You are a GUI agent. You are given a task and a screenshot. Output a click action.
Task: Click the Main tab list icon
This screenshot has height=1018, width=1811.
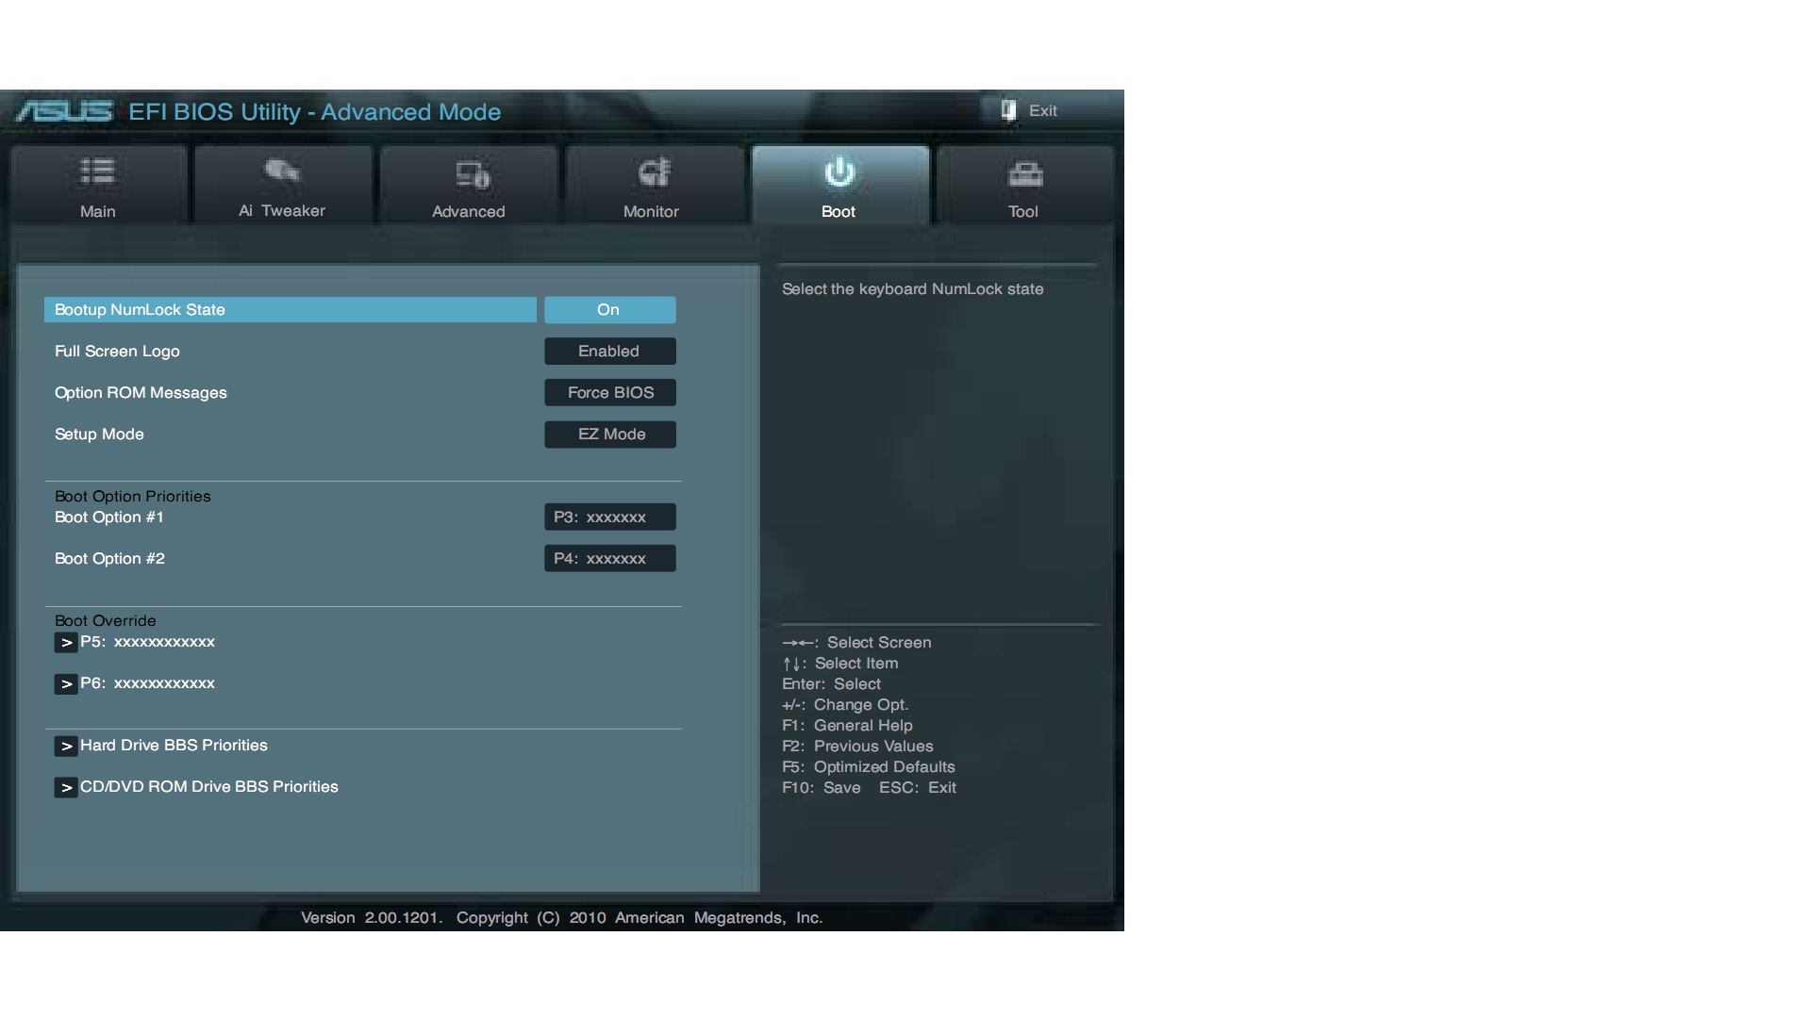pos(97,172)
